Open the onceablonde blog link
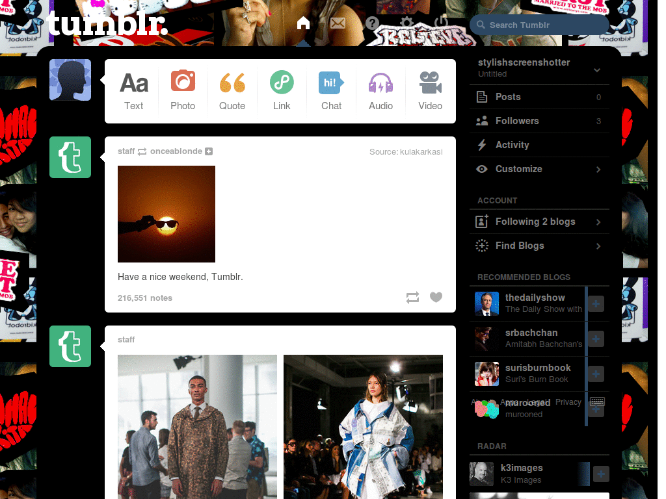Viewport: 666px width, 499px height. pyautogui.click(x=176, y=151)
